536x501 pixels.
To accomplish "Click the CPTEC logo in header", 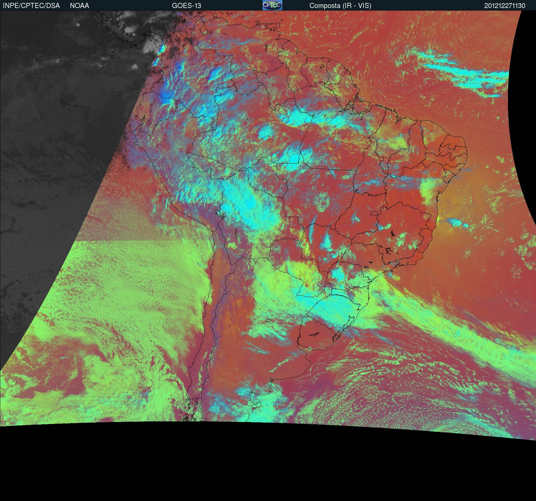I will tap(272, 5).
